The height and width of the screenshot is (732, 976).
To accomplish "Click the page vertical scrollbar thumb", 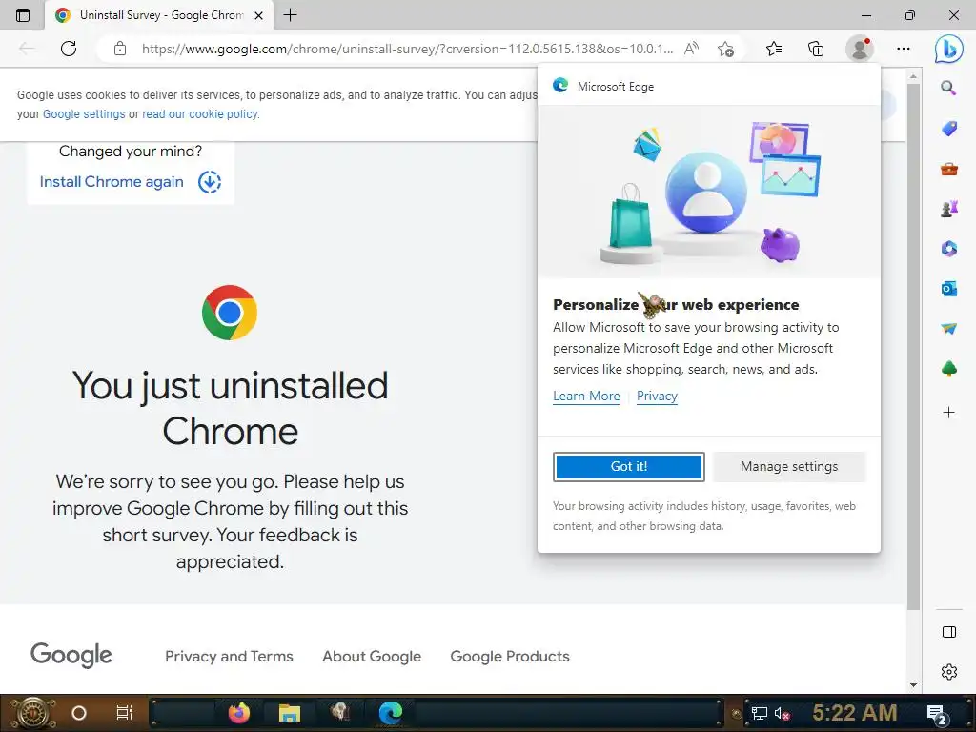I will coord(913,346).
